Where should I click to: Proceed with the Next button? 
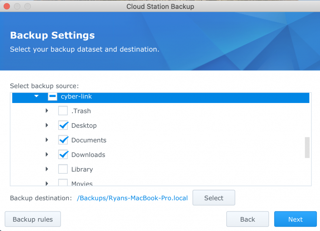click(295, 219)
